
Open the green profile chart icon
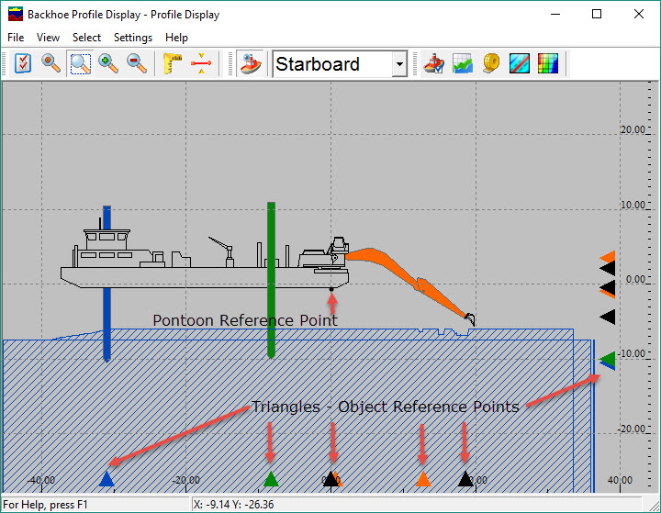coord(463,63)
